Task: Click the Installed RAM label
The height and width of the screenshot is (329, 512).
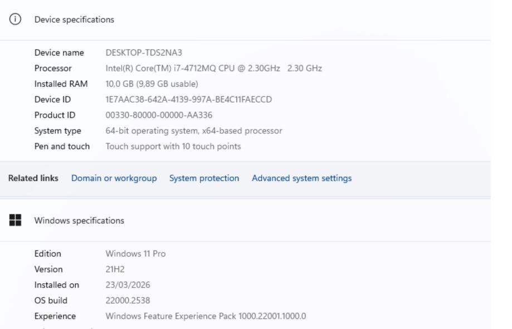Action: 61,84
